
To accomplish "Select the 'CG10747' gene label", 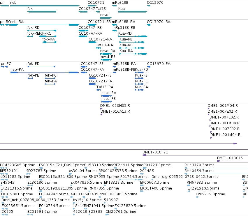I will pos(87,8).
